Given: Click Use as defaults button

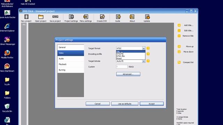Looking at the screenshot, I should pos(125,104).
